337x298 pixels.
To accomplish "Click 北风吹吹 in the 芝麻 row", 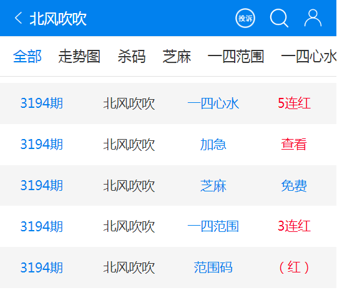I will tap(129, 186).
